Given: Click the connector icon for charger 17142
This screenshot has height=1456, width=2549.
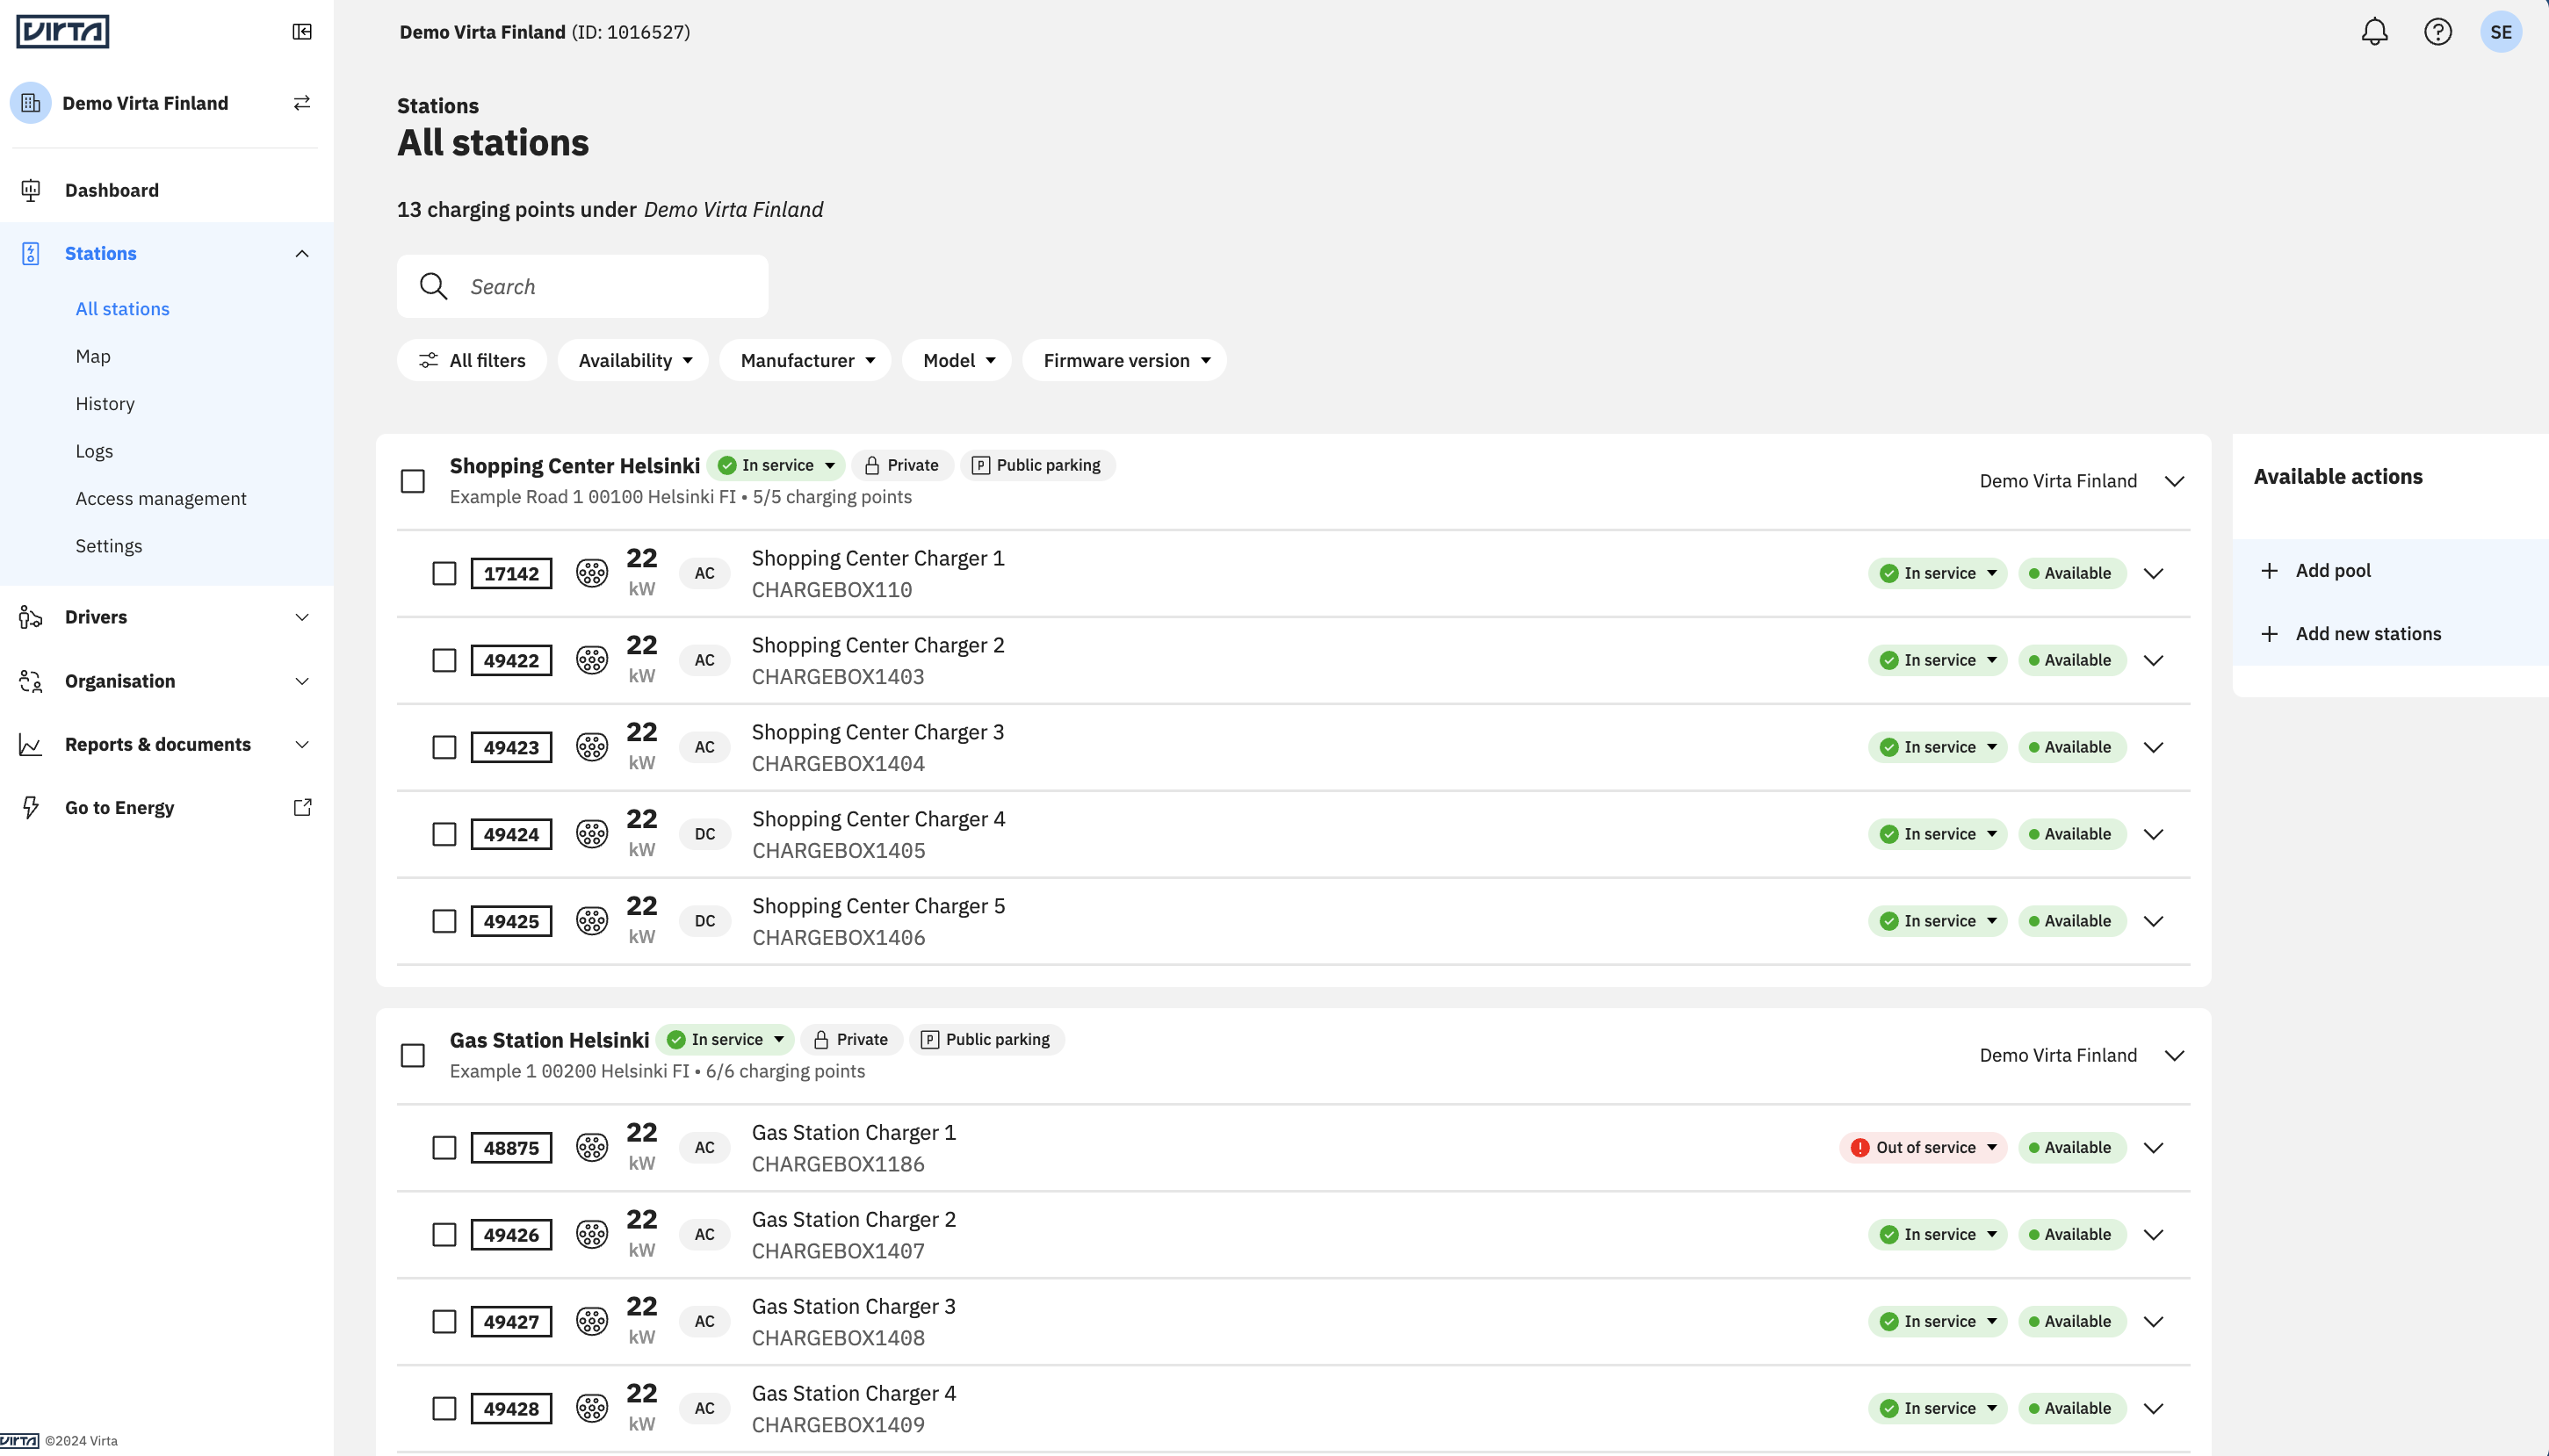Looking at the screenshot, I should tap(592, 573).
